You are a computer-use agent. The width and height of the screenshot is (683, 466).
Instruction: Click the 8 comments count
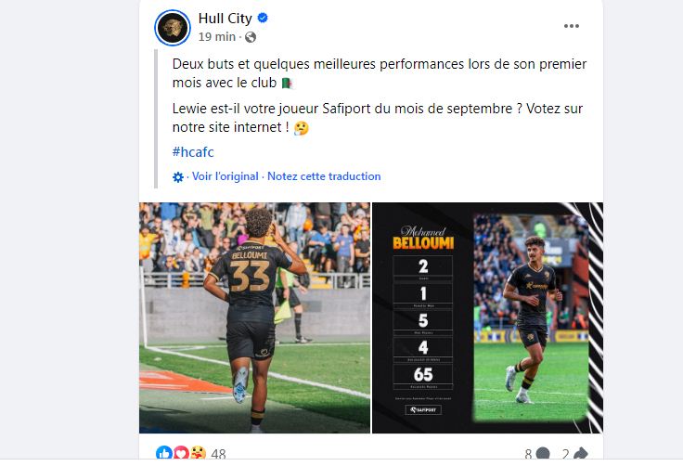(x=528, y=454)
